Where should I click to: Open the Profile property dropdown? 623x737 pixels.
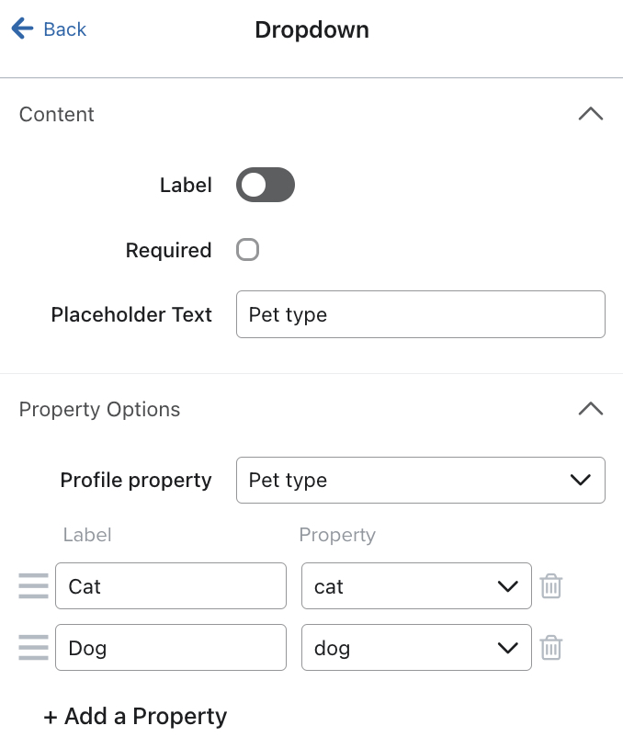(421, 480)
